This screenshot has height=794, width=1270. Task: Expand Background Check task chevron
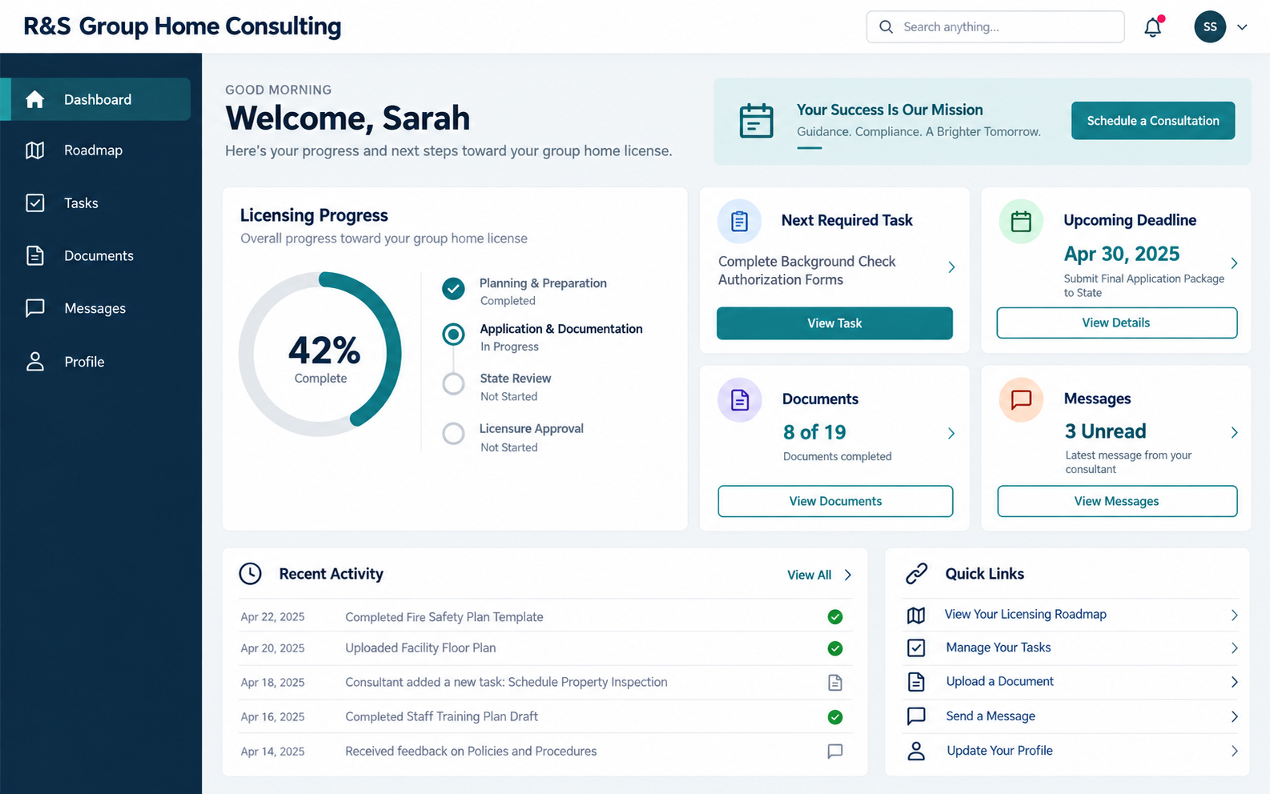951,267
